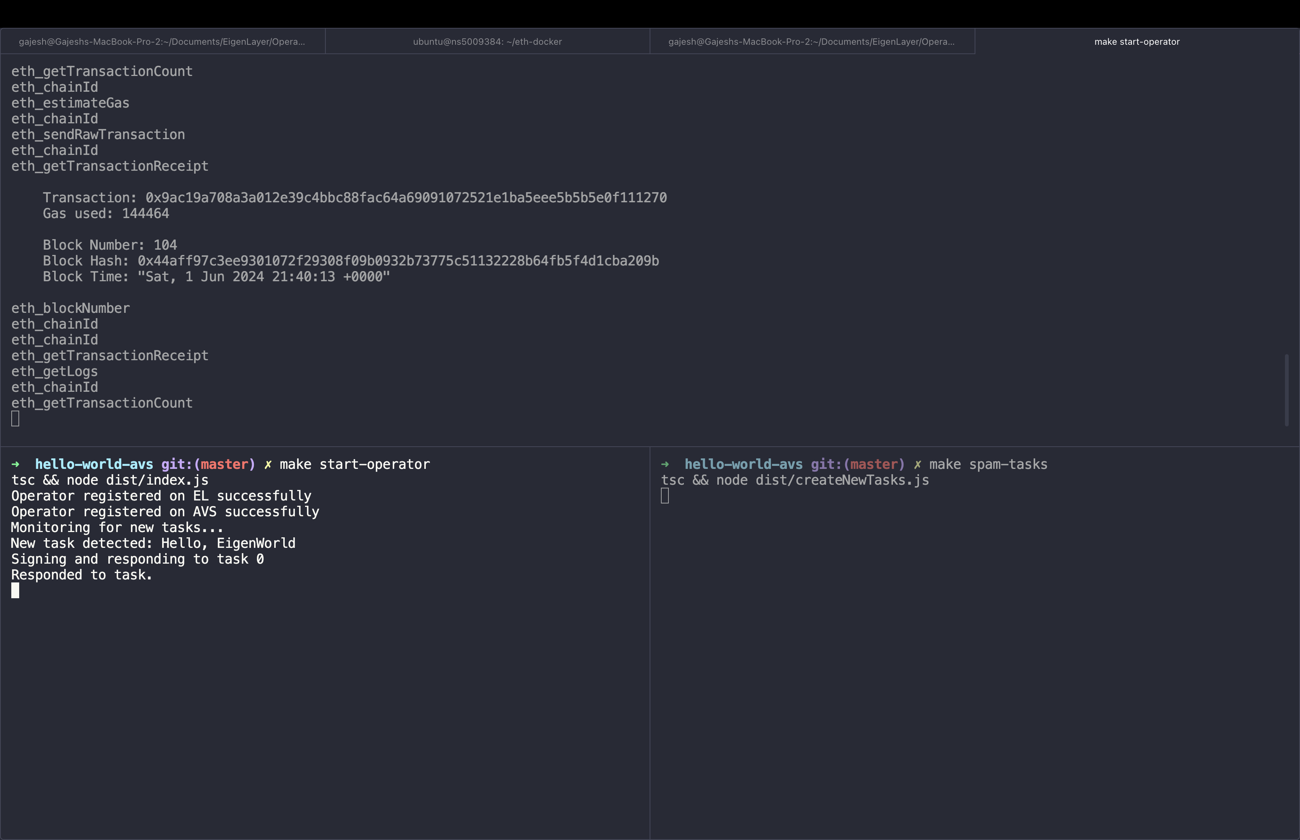The height and width of the screenshot is (840, 1300).
Task: Click the block hash 0x44aff97c…
Action: pyautogui.click(x=398, y=261)
